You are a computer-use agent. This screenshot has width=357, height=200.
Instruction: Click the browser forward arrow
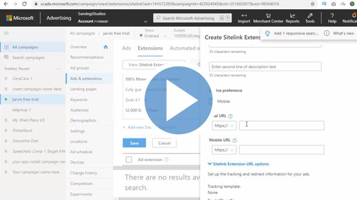[15, 4]
